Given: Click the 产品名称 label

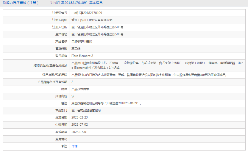Looking at the screenshot, I should (x=61, y=41).
